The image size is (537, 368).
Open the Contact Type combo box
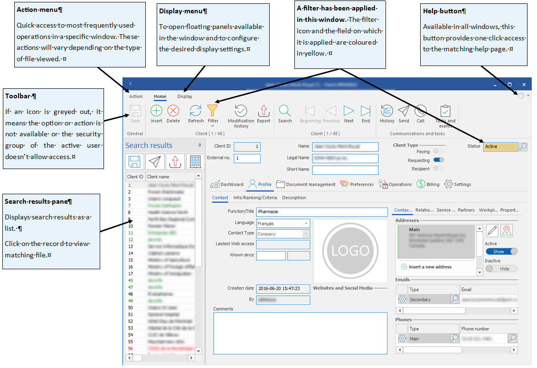click(306, 234)
